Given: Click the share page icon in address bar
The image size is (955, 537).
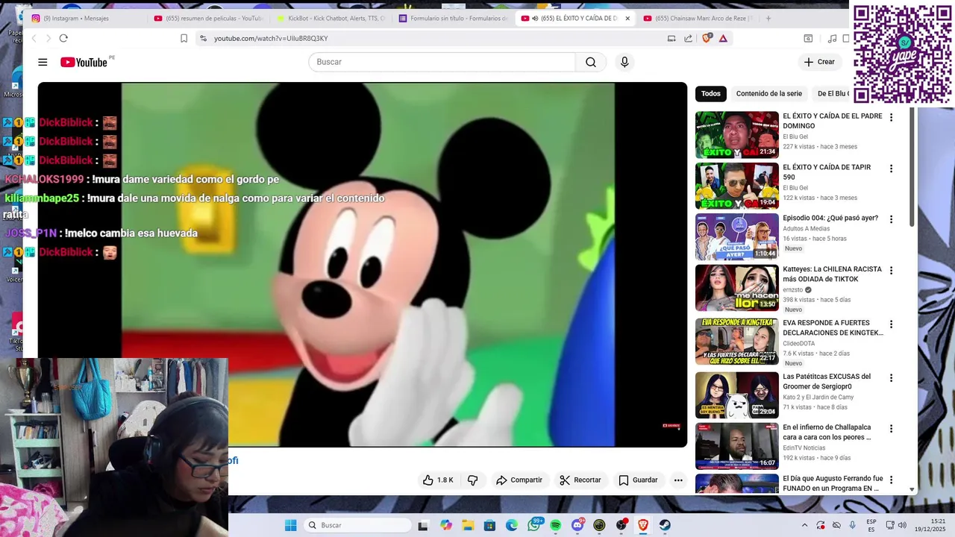Looking at the screenshot, I should tap(688, 38).
